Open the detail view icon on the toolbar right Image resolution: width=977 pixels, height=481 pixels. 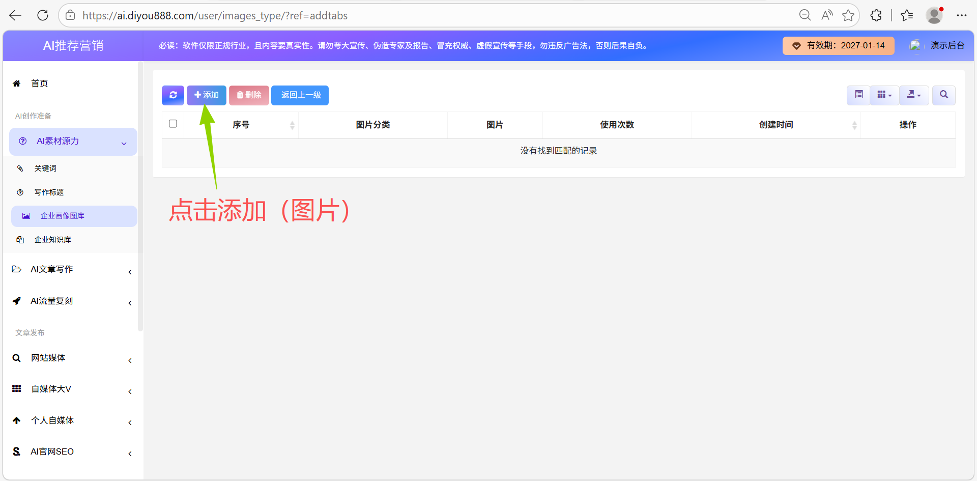tap(858, 95)
